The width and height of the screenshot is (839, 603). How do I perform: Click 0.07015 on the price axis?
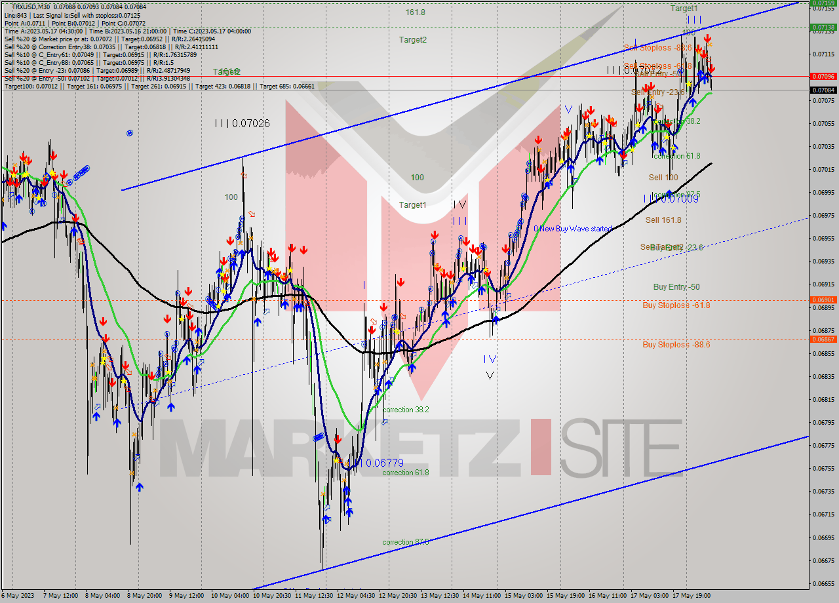point(824,169)
